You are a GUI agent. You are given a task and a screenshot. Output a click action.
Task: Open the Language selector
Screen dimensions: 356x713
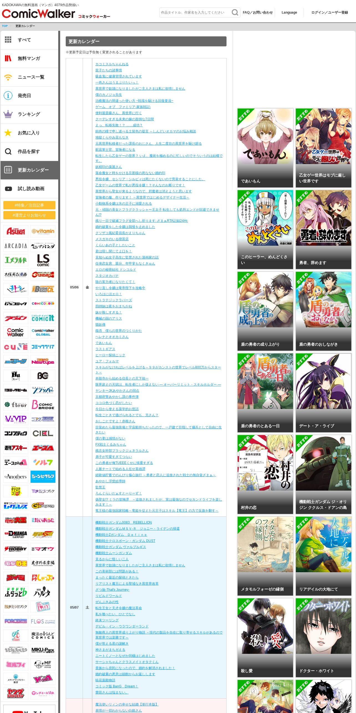click(289, 12)
